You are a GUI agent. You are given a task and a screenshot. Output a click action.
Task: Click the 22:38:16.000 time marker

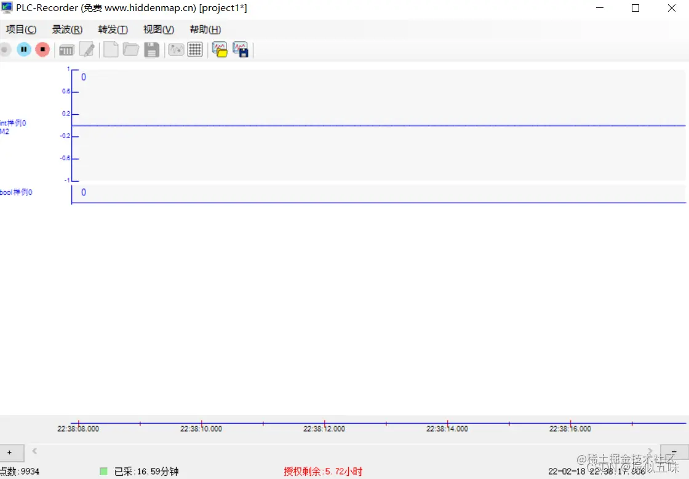click(x=570, y=429)
